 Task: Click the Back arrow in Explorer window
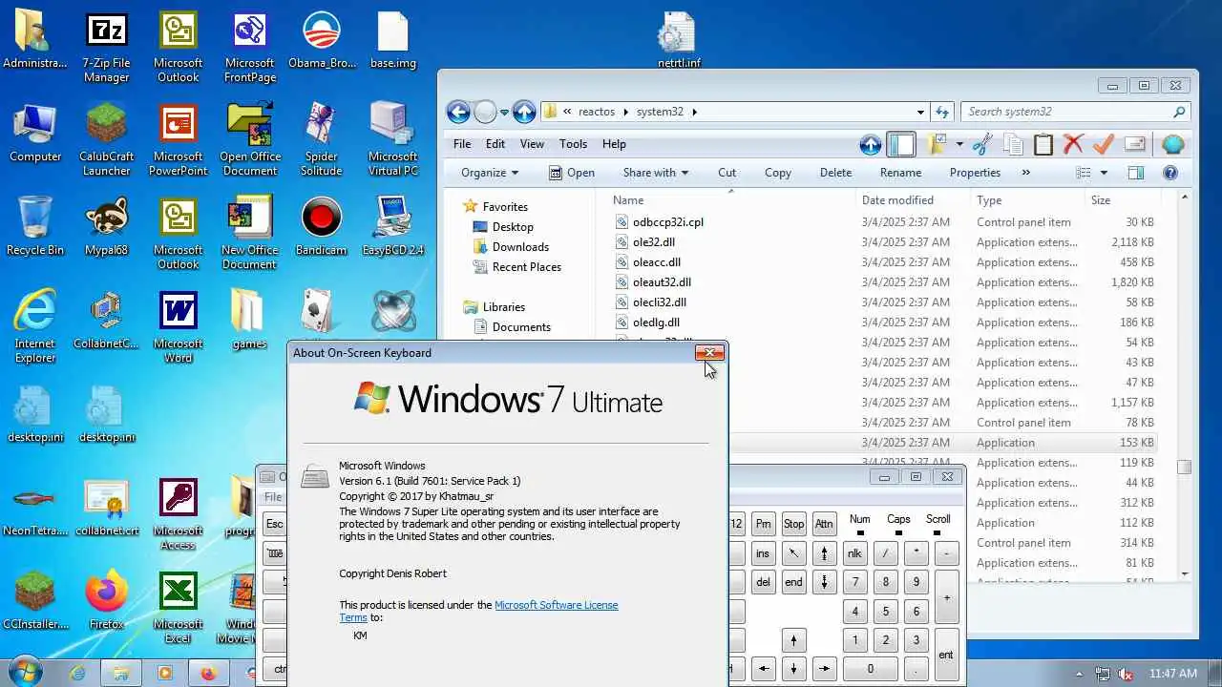pyautogui.click(x=458, y=112)
